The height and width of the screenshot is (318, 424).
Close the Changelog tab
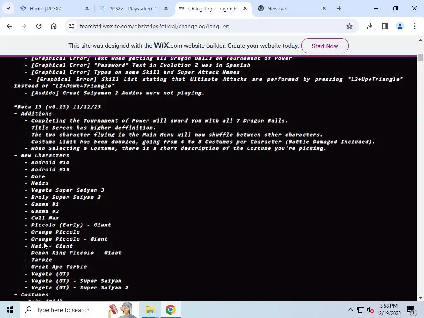[x=245, y=8]
